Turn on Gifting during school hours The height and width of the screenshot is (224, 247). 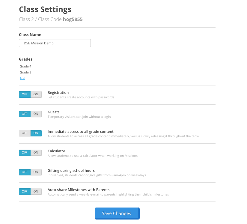36,172
